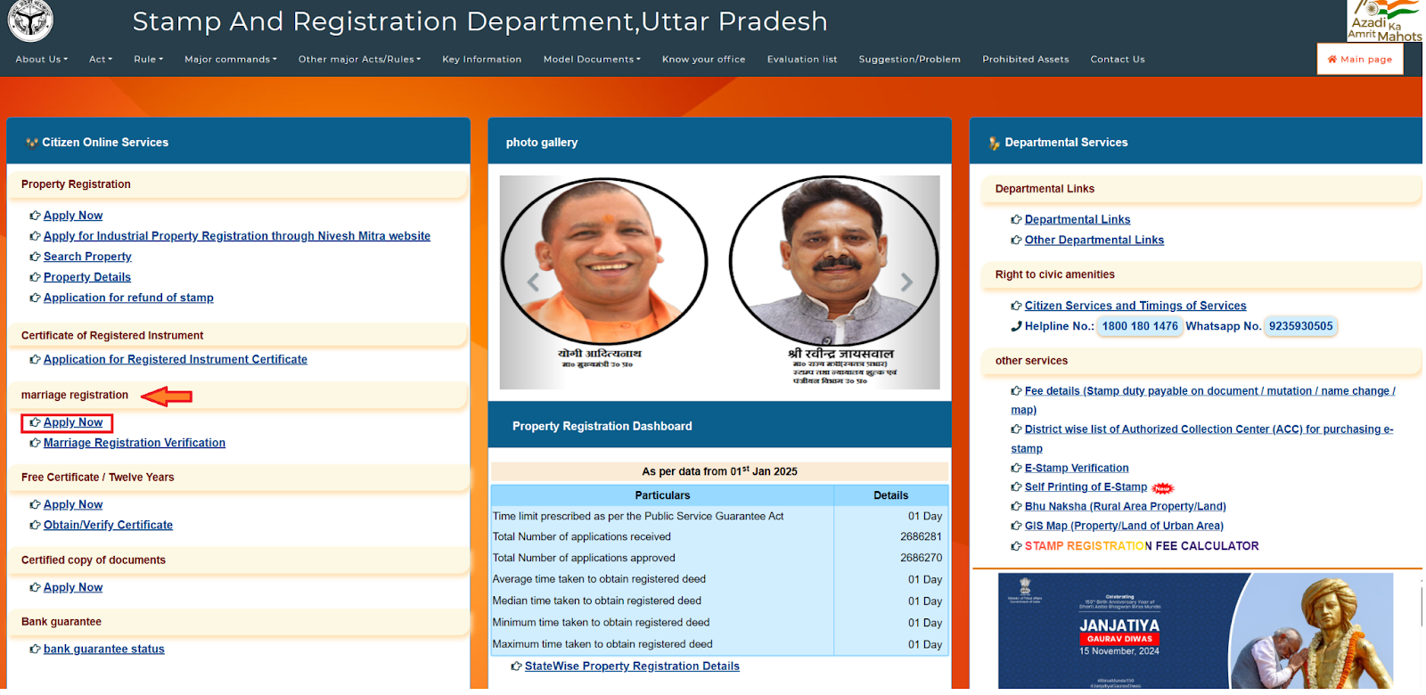The height and width of the screenshot is (695, 1426).
Task: Click pointing-hand icon beside Property Details
Action: coord(35,277)
